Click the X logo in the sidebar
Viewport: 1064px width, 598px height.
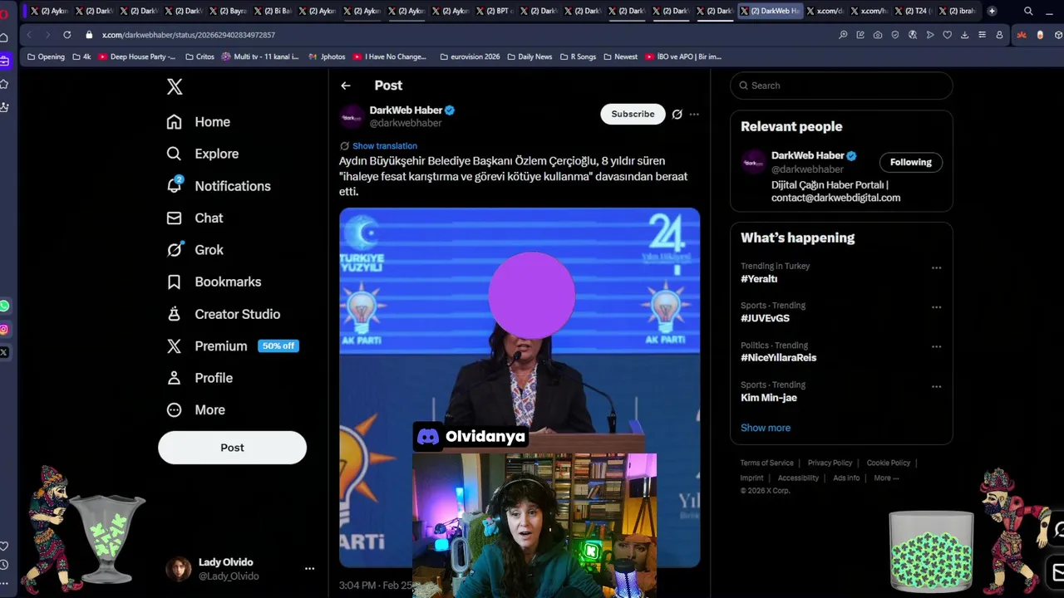click(175, 86)
